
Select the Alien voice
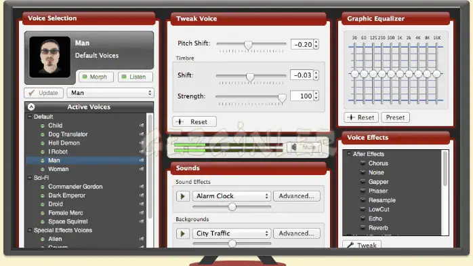55,239
